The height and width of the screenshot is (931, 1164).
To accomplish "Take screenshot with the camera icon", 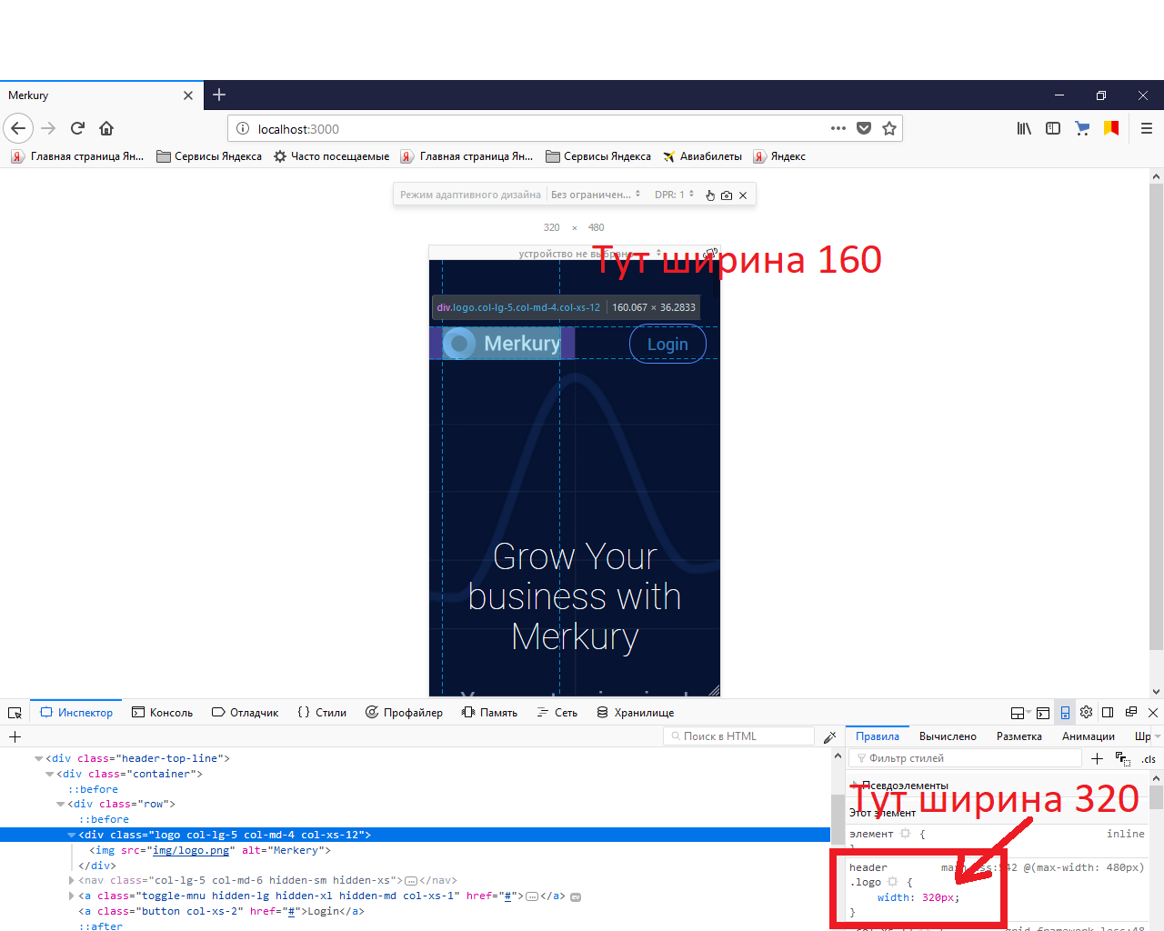I will 727,195.
